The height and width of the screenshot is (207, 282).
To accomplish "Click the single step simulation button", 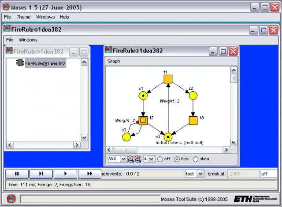I will [x=41, y=174].
